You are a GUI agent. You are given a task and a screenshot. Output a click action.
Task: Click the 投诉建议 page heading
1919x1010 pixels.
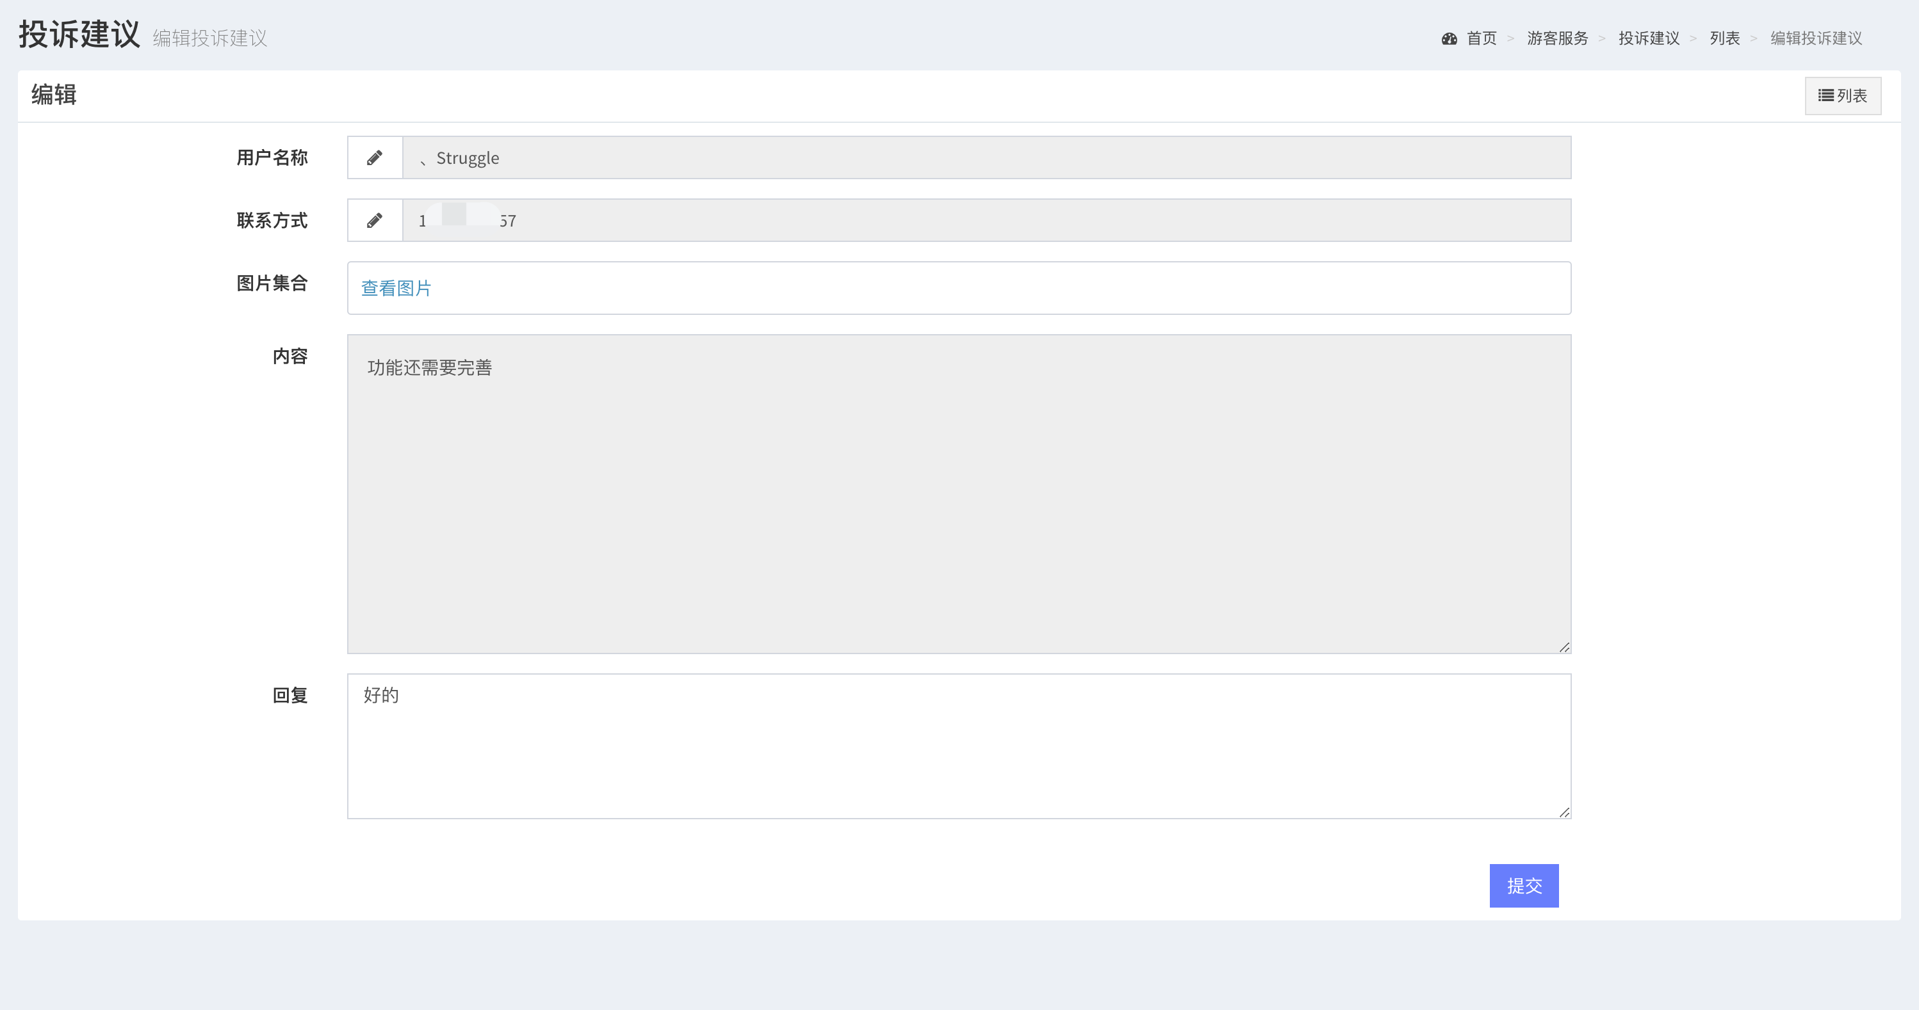coord(79,34)
